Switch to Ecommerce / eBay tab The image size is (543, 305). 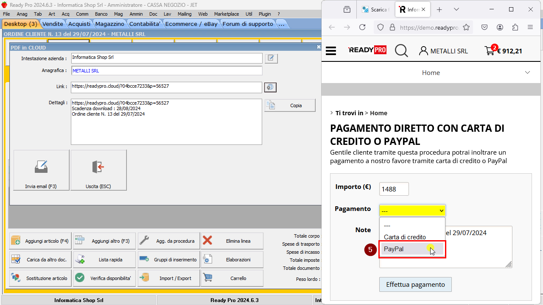191,24
